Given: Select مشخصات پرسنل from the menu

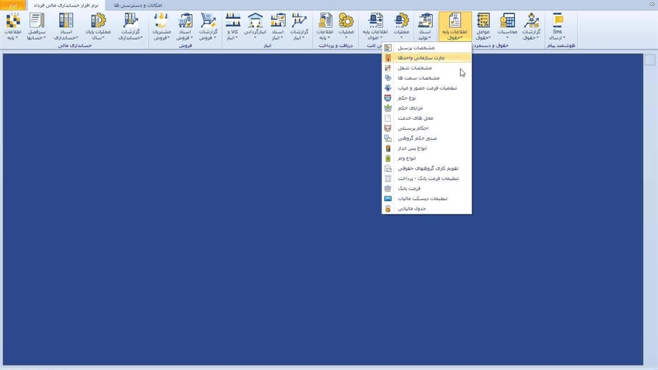Looking at the screenshot, I should [416, 48].
